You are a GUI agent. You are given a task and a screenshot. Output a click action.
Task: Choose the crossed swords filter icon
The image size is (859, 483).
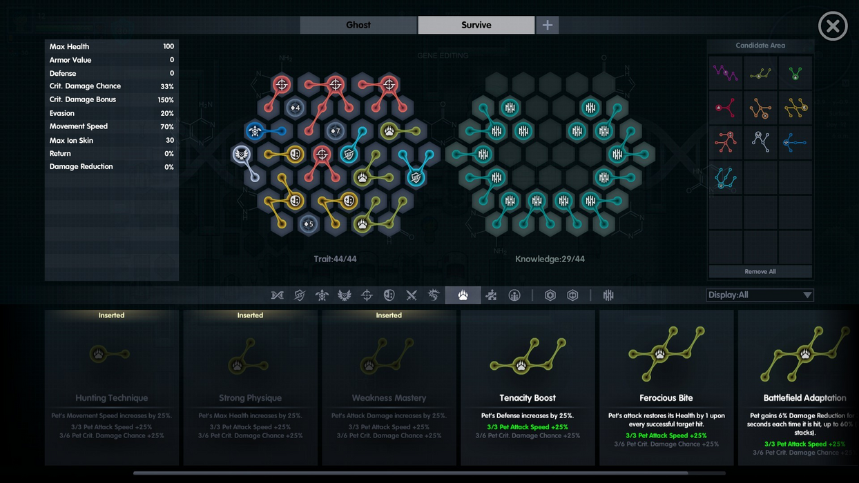coord(412,295)
